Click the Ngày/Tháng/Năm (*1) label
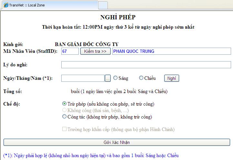 28,78
